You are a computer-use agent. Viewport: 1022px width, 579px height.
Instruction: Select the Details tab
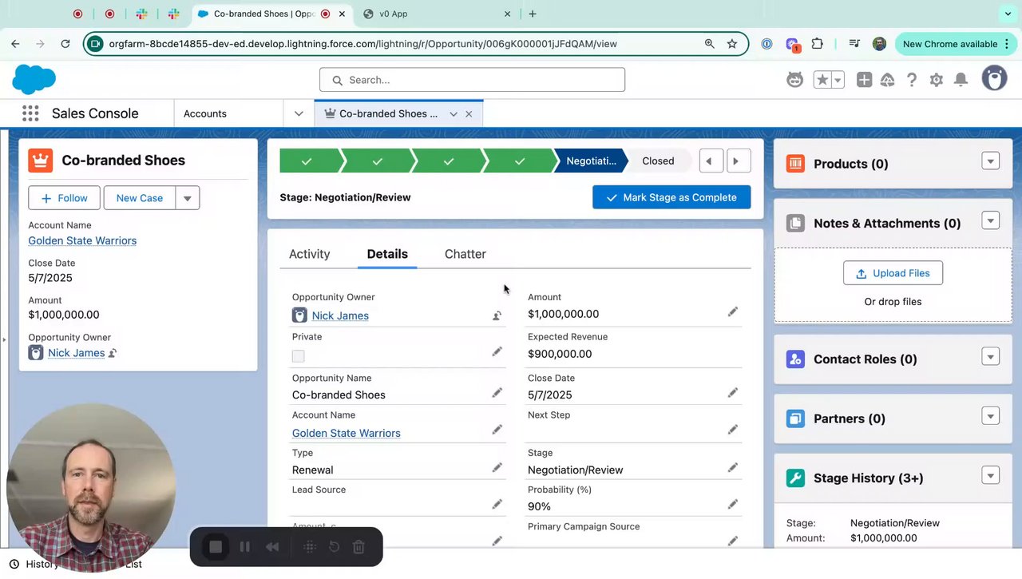click(x=387, y=254)
